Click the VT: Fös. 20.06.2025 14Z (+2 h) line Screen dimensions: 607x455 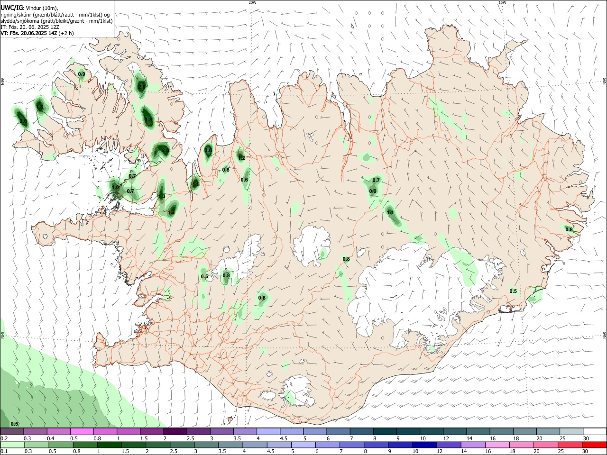coord(37,33)
